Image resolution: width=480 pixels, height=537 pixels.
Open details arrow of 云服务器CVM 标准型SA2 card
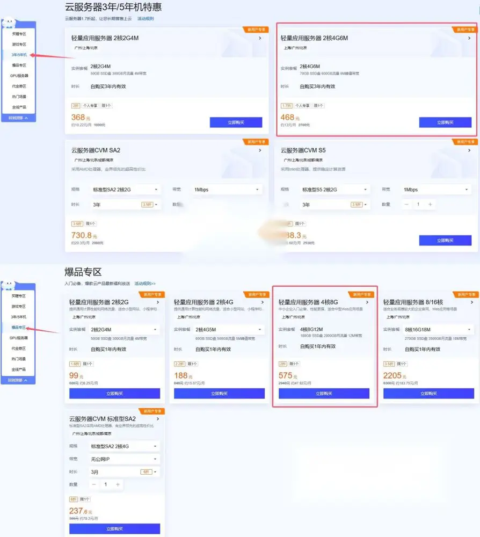(x=158, y=419)
